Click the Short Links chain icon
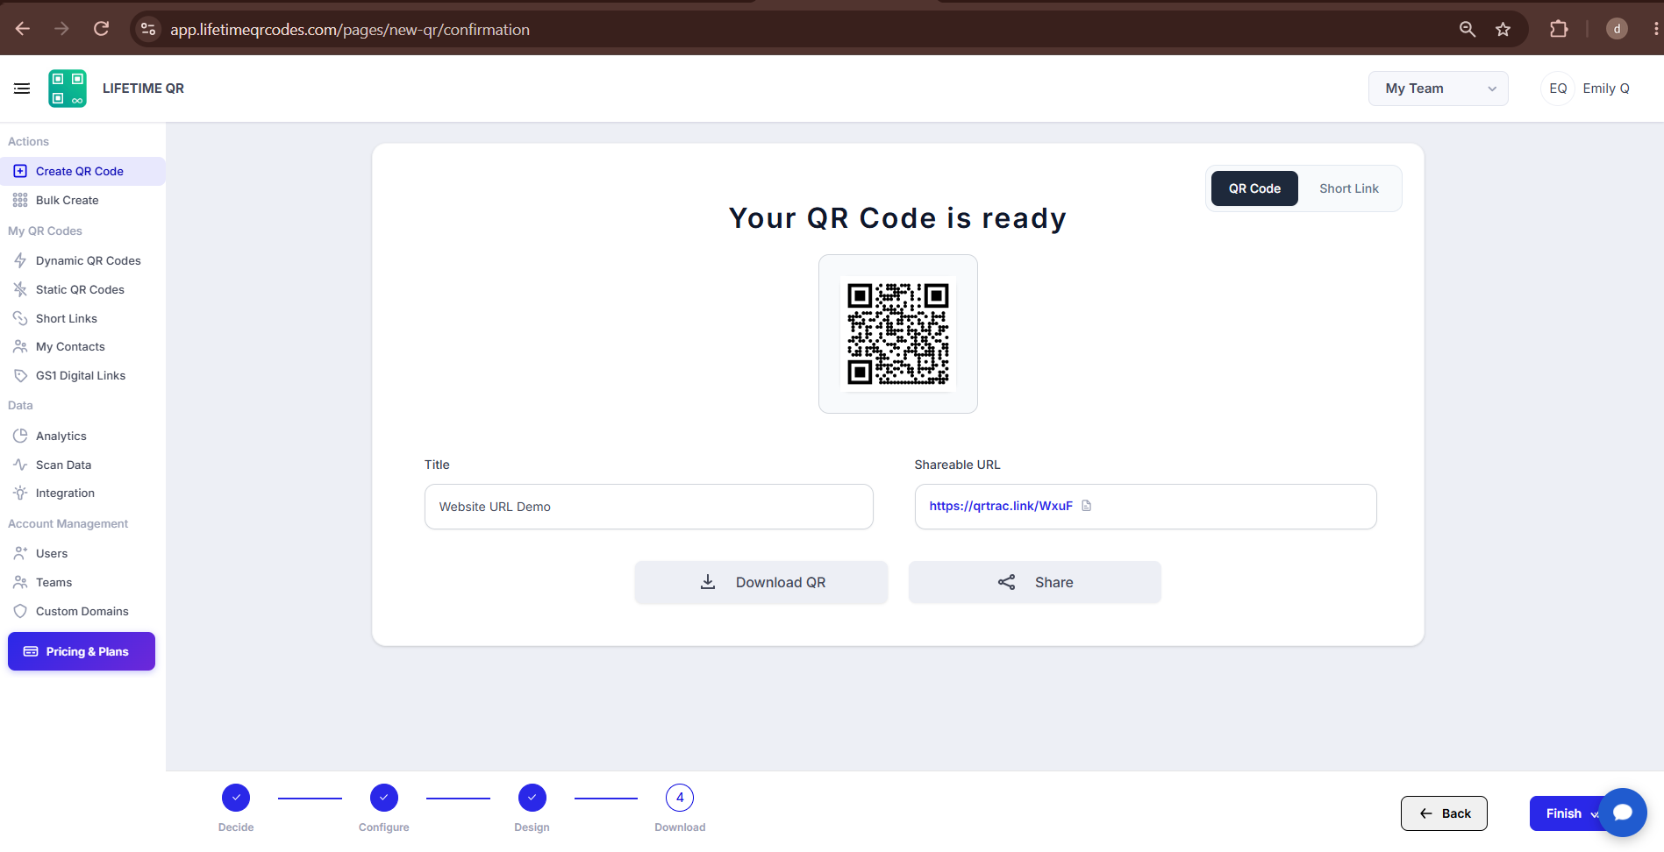Image resolution: width=1664 pixels, height=852 pixels. [20, 318]
